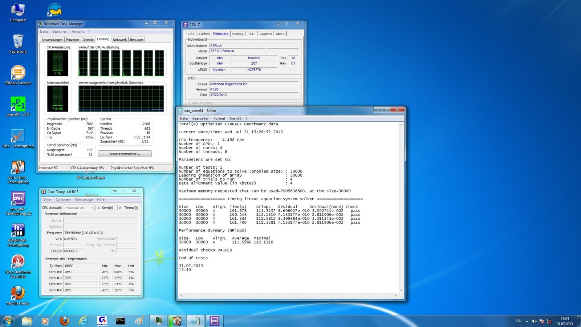
Task: Click the Tj. Max 100°C field
Action: tap(81, 266)
